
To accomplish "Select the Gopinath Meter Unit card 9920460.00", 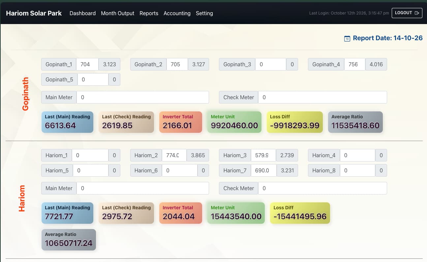I will point(234,122).
